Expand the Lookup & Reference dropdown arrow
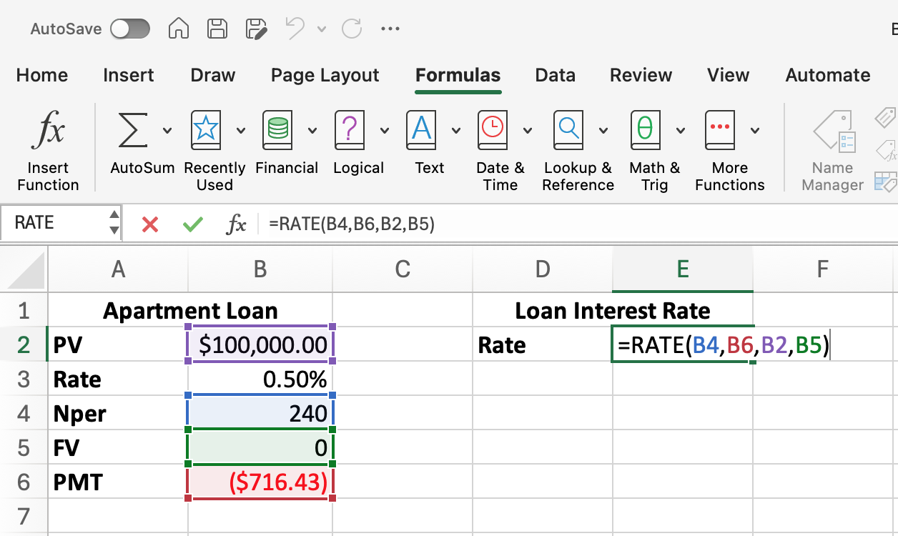898x536 pixels. [x=603, y=130]
